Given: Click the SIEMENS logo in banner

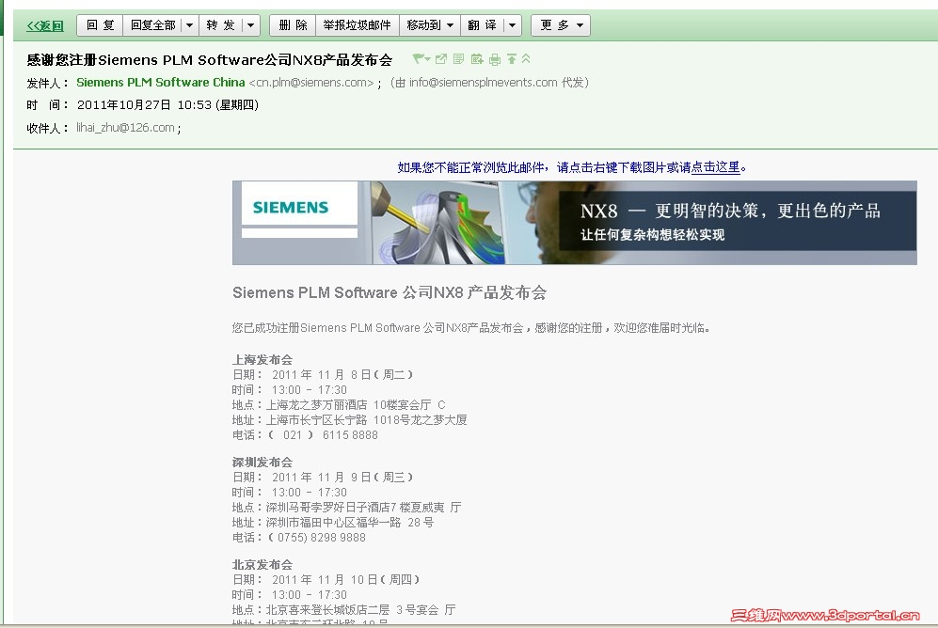Looking at the screenshot, I should pyautogui.click(x=291, y=208).
